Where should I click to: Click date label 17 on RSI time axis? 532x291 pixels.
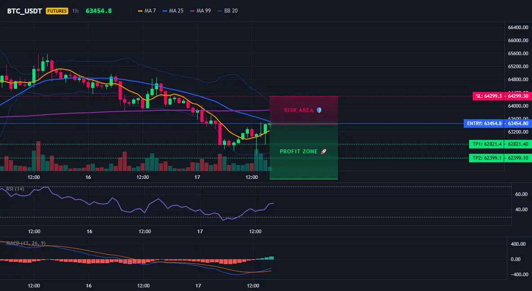point(200,231)
